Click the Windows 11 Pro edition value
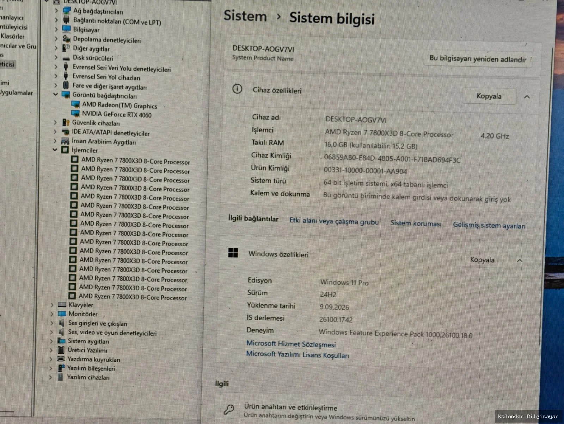Viewport: 564px width, 424px height. pyautogui.click(x=344, y=282)
